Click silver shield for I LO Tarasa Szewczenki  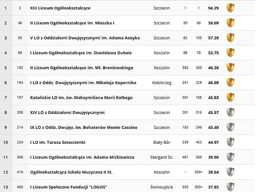[230, 142]
